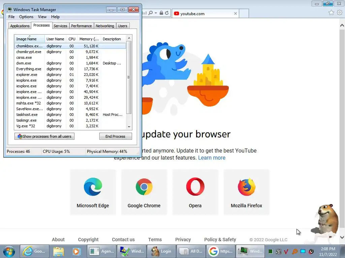Switch to the Agen... taskbar window
The width and height of the screenshot is (345, 258).
101,251
